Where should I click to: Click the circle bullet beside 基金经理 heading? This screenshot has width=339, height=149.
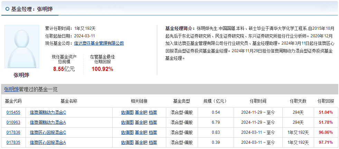pos(8,9)
